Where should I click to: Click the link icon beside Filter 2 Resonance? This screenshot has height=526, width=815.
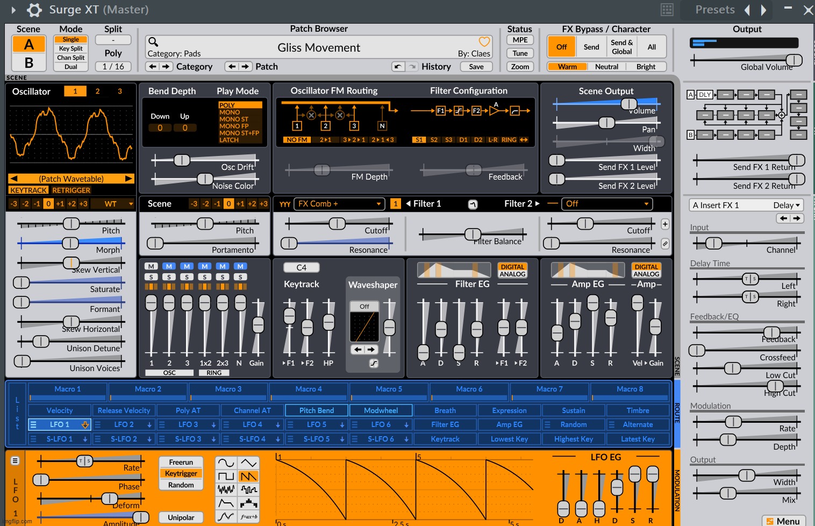665,244
